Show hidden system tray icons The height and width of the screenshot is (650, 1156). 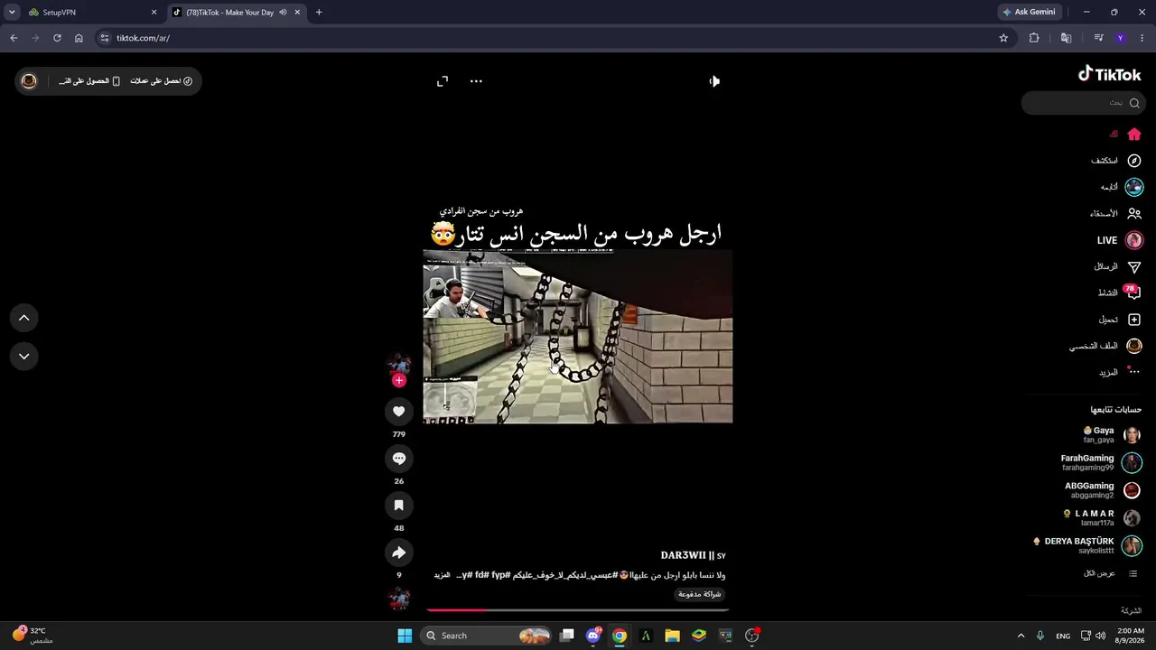click(x=1021, y=636)
